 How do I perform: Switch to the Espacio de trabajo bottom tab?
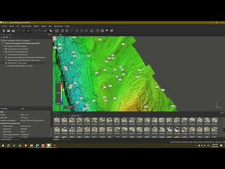[6, 139]
